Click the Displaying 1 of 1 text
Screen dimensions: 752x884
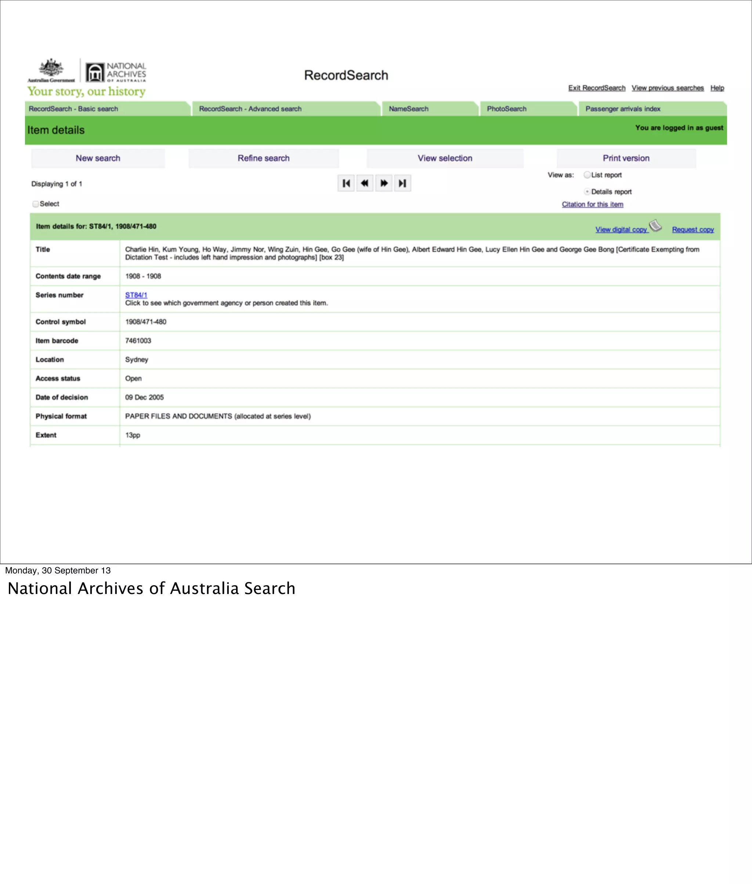pos(57,184)
